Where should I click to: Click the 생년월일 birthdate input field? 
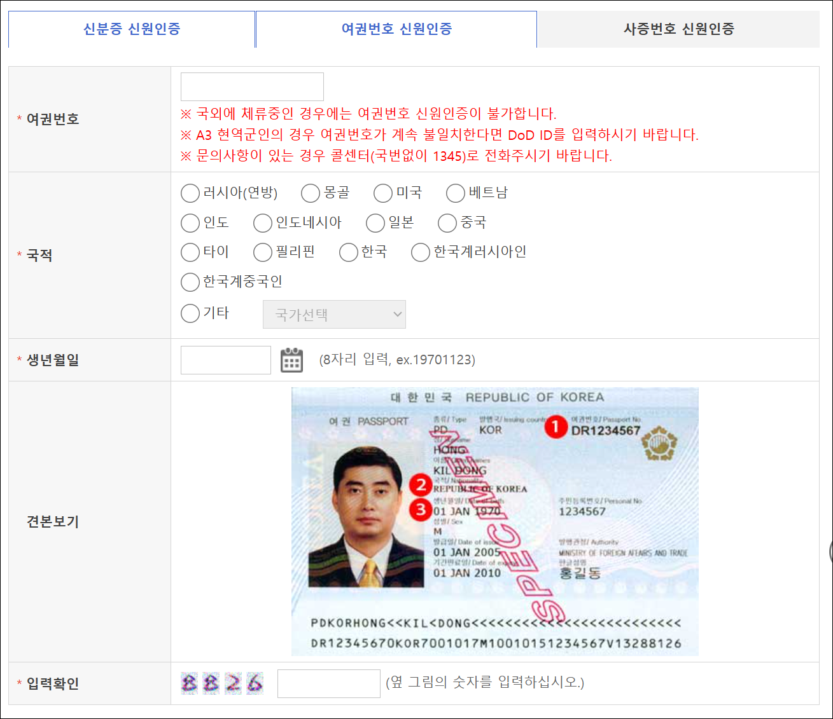click(x=226, y=360)
